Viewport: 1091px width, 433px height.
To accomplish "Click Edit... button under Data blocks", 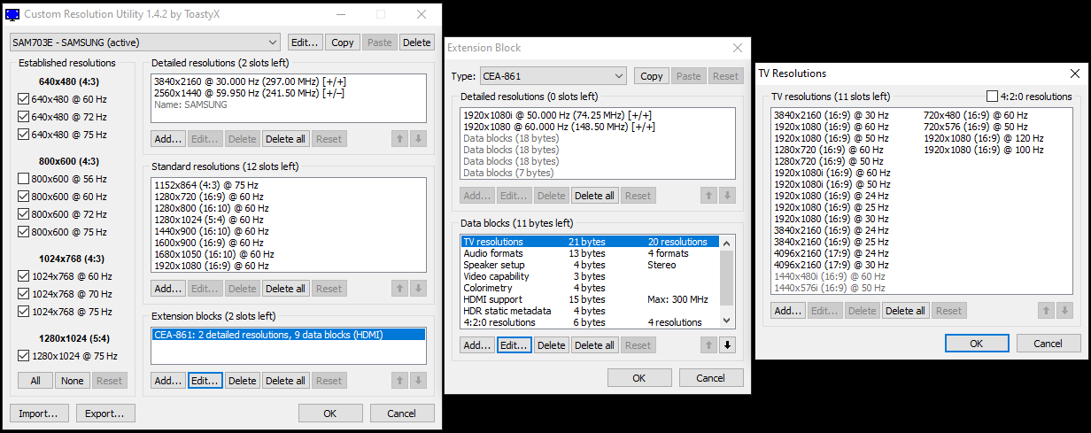I will (x=514, y=345).
